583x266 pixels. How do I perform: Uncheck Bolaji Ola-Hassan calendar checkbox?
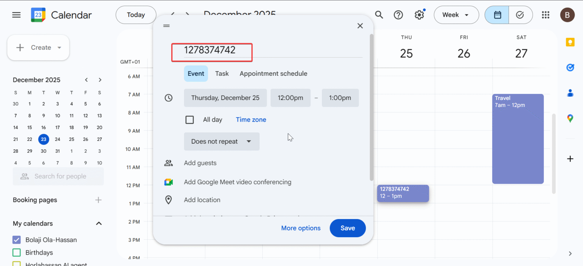click(16, 240)
